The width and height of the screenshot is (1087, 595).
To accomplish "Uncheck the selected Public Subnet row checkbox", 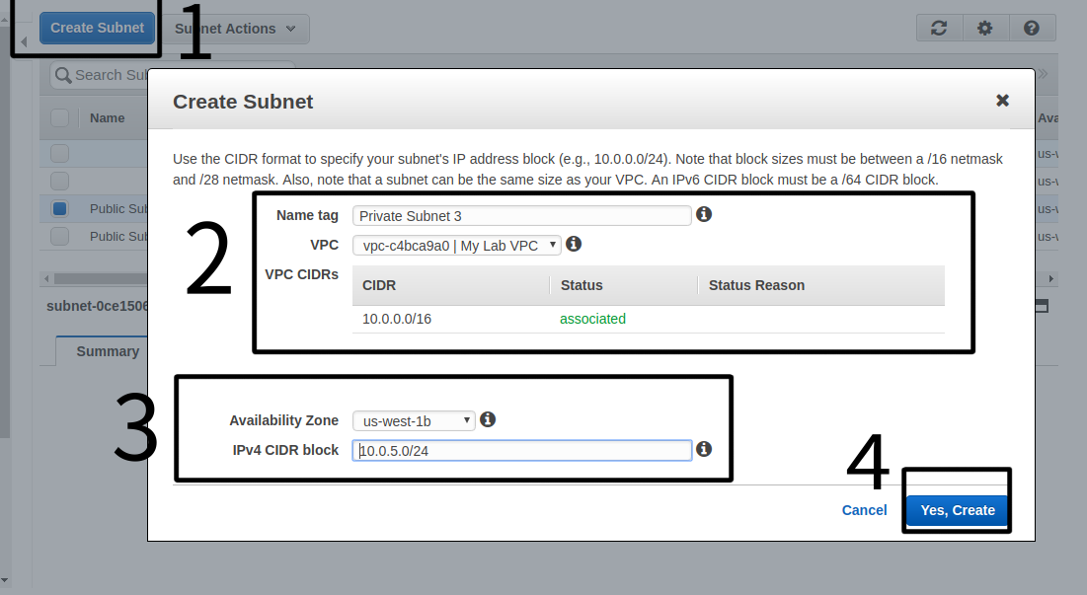I will pos(59,208).
